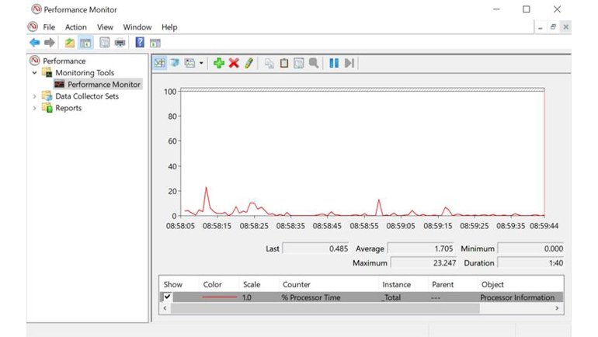Click the Forward arrow in the toolbar
Viewport: 598px width, 337px height.
pyautogui.click(x=50, y=42)
